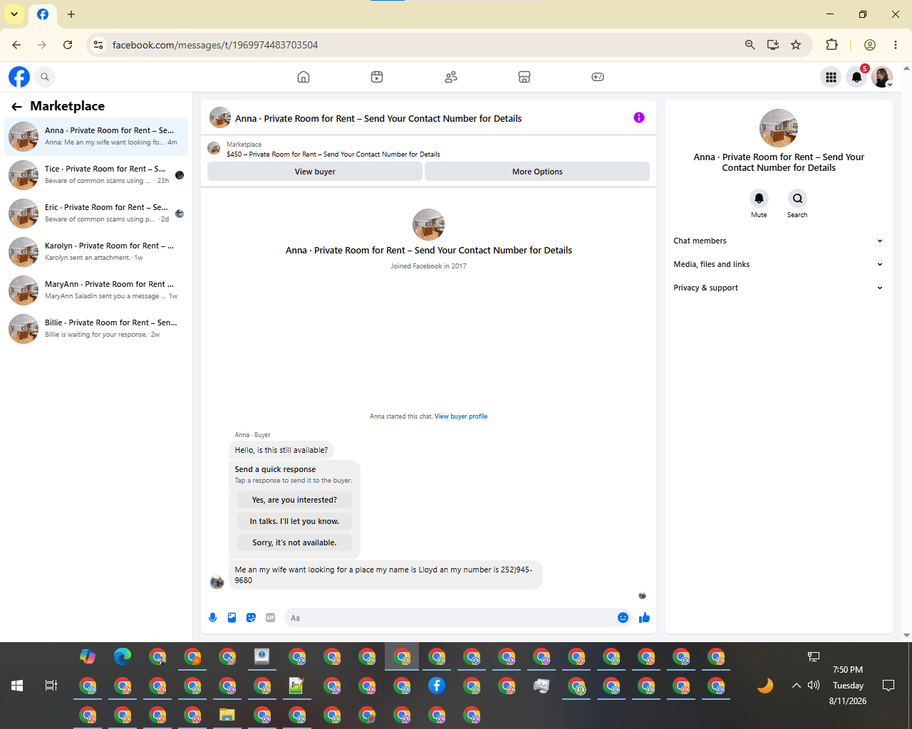Open Chrome profile avatar button

869,45
